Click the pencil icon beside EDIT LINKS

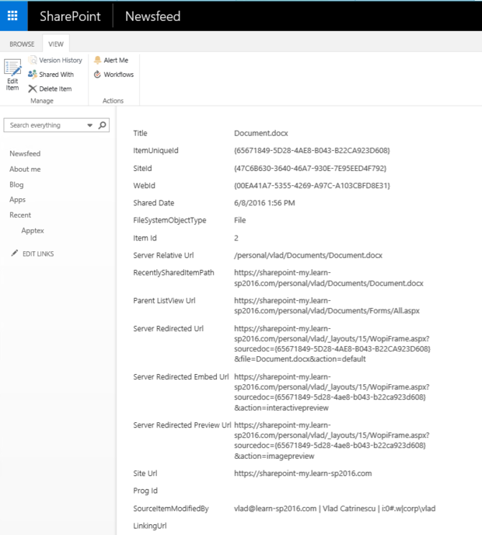coord(14,254)
